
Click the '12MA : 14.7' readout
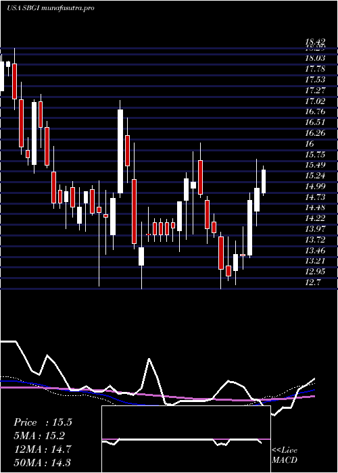[x=42, y=449]
